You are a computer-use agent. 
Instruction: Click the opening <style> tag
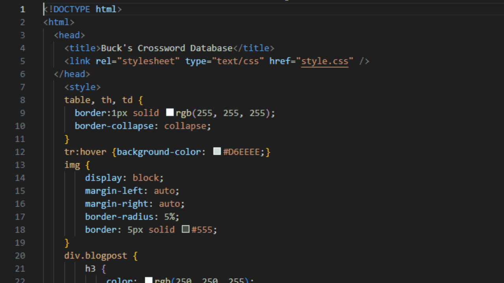pos(82,87)
